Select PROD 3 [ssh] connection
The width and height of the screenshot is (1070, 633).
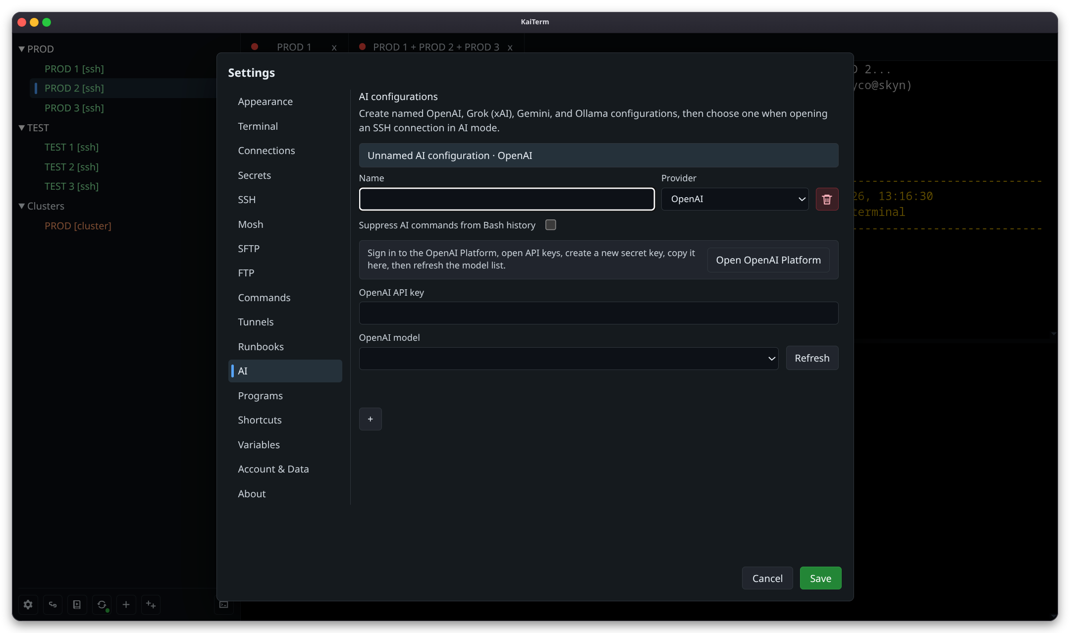(74, 108)
